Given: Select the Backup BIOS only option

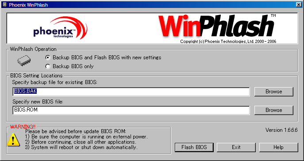Looking at the screenshot, I should (48, 66).
